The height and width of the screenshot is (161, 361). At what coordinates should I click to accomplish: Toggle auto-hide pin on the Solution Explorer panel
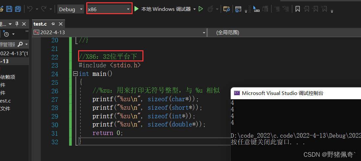click(x=17, y=24)
